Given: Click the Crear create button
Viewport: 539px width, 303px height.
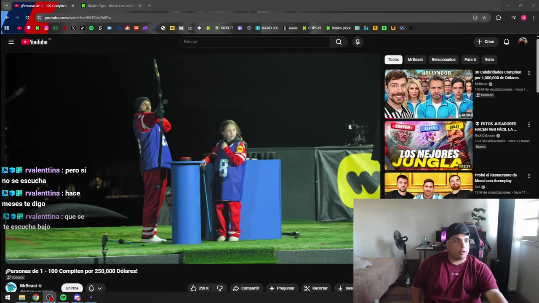Looking at the screenshot, I should click(486, 42).
